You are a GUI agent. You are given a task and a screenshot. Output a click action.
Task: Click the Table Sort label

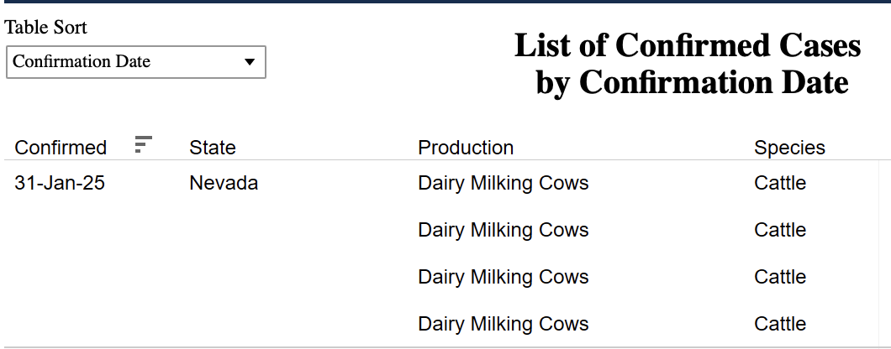click(x=46, y=28)
